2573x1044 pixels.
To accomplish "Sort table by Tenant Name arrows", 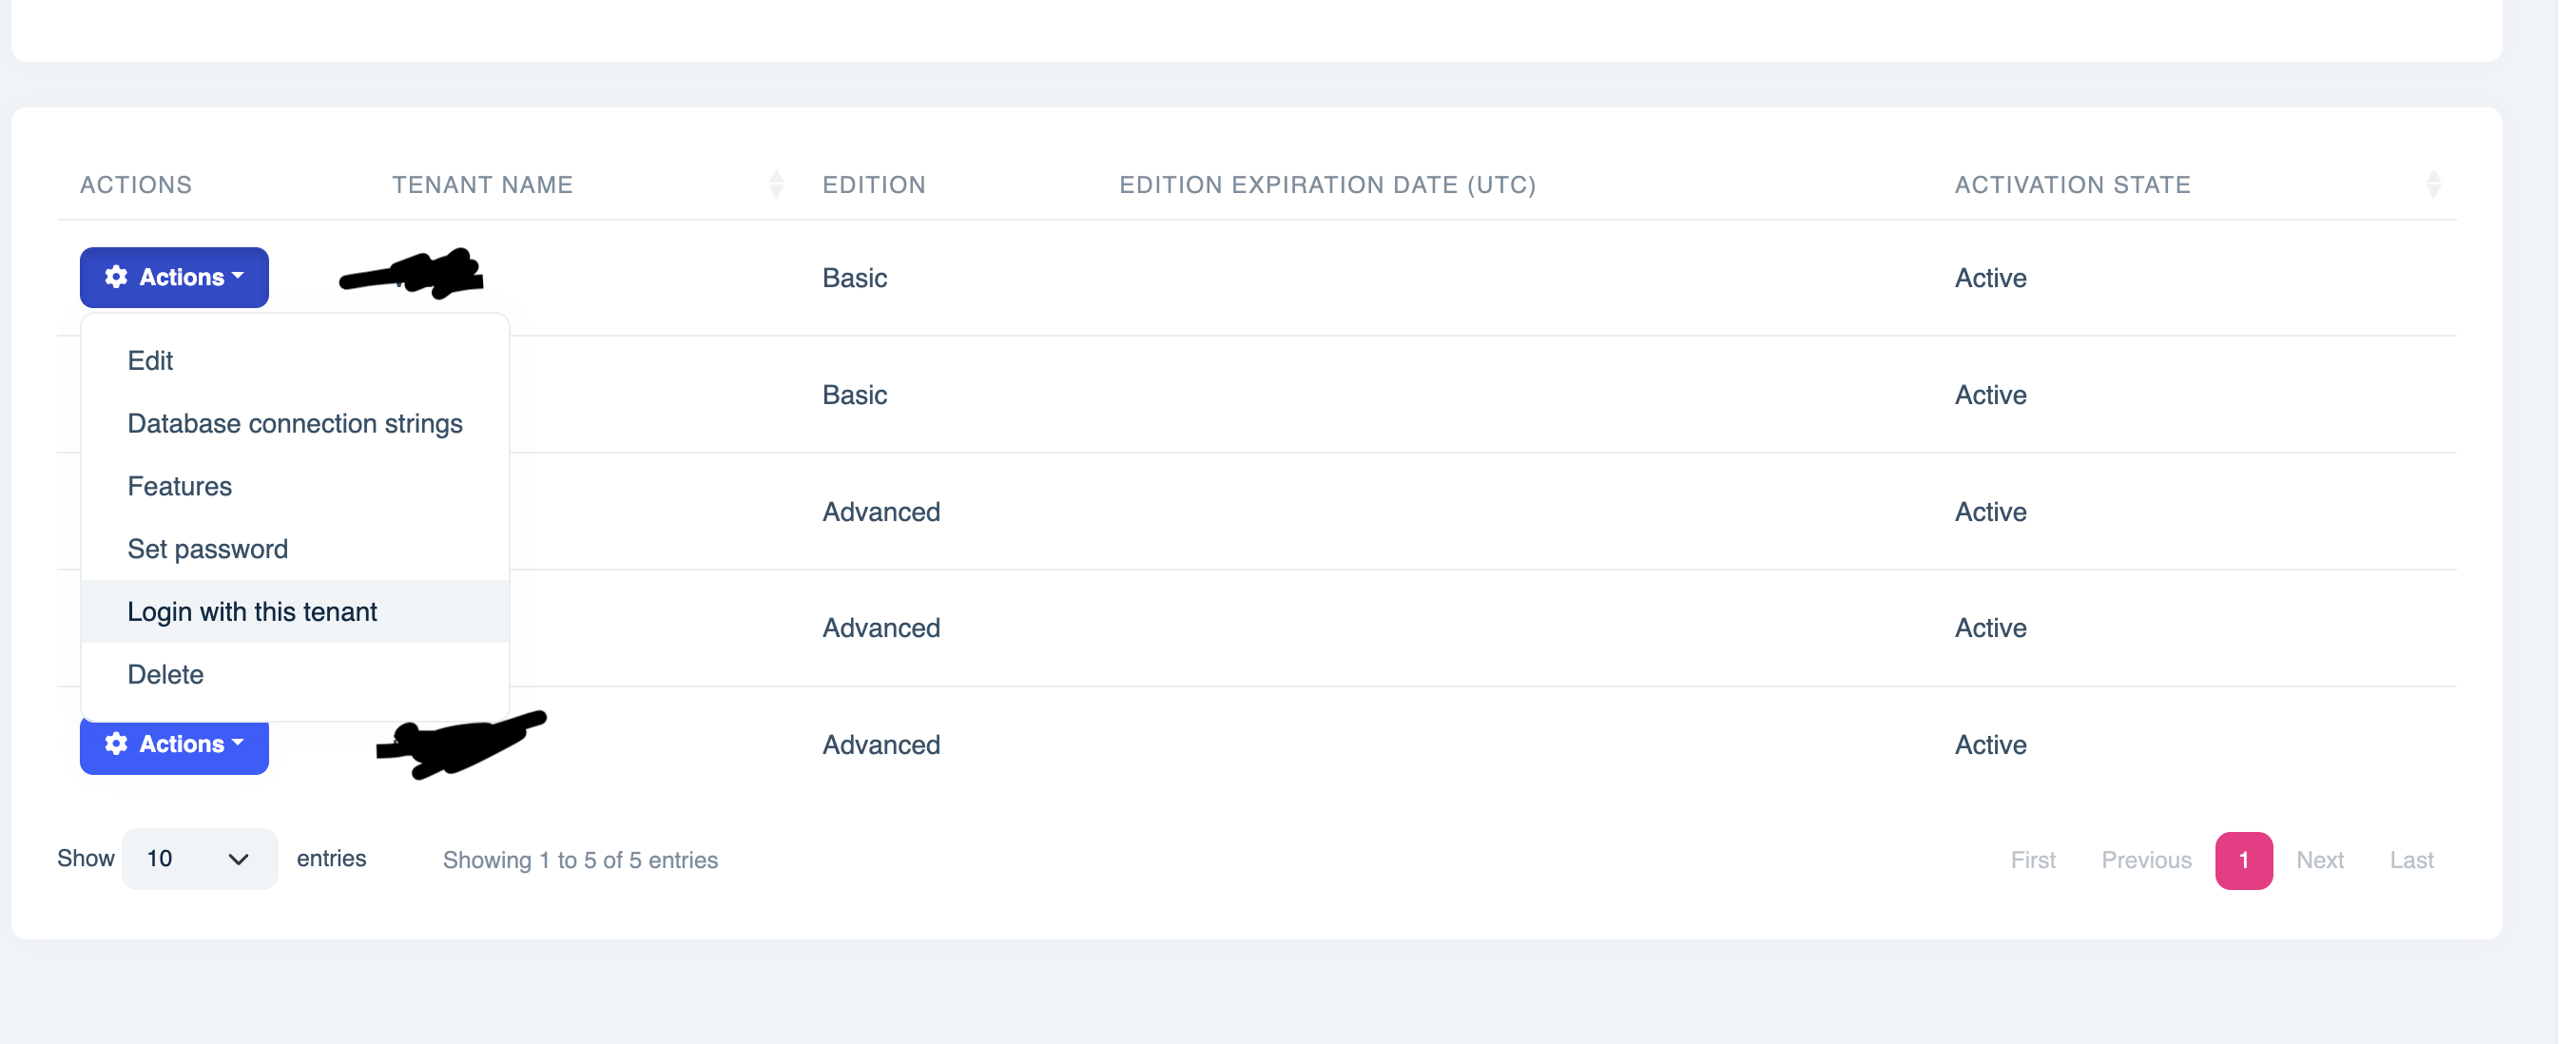I will click(x=776, y=184).
